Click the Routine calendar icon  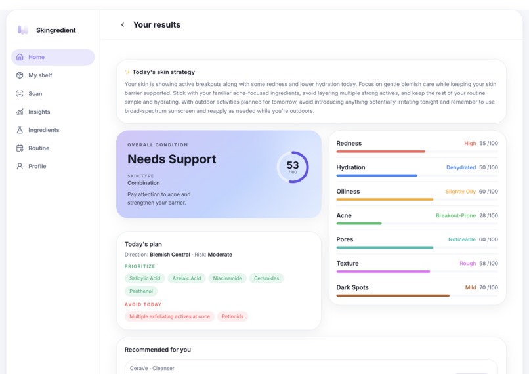tap(20, 148)
